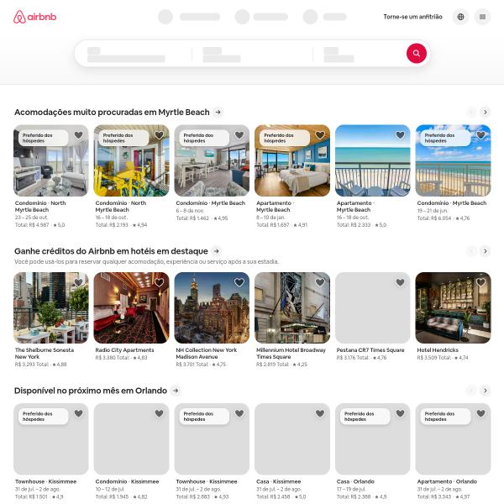Click 'Apartamento · Orlando' listing title

[x=447, y=481]
